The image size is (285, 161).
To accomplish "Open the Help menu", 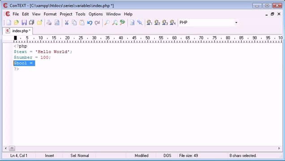I will pos(128,14).
